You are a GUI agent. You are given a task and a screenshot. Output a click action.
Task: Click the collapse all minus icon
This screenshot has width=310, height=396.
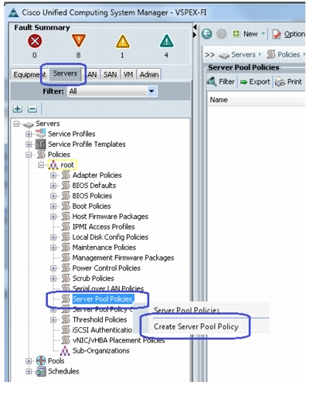click(32, 109)
